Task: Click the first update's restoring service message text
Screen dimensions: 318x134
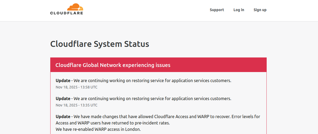Action: click(x=152, y=81)
